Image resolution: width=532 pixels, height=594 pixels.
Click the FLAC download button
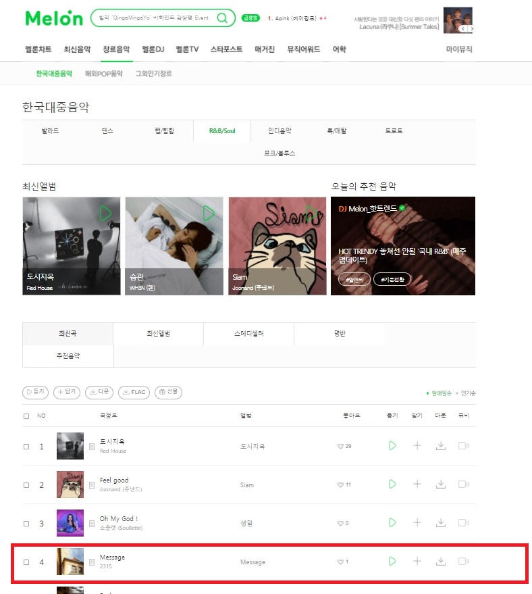click(134, 392)
